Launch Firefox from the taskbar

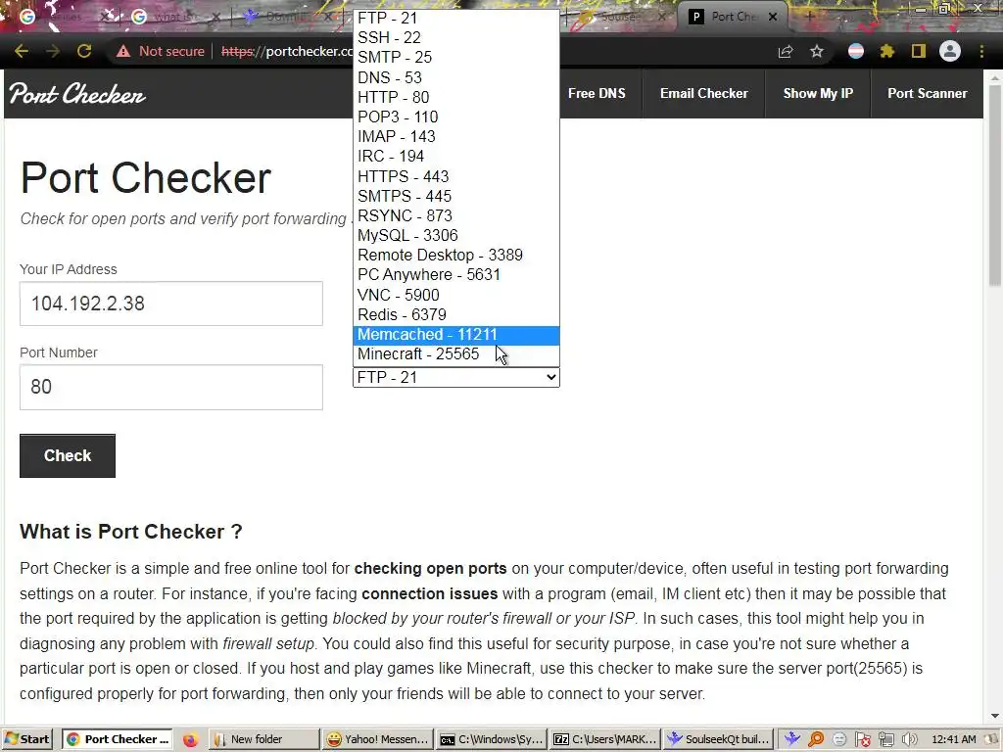click(x=190, y=740)
